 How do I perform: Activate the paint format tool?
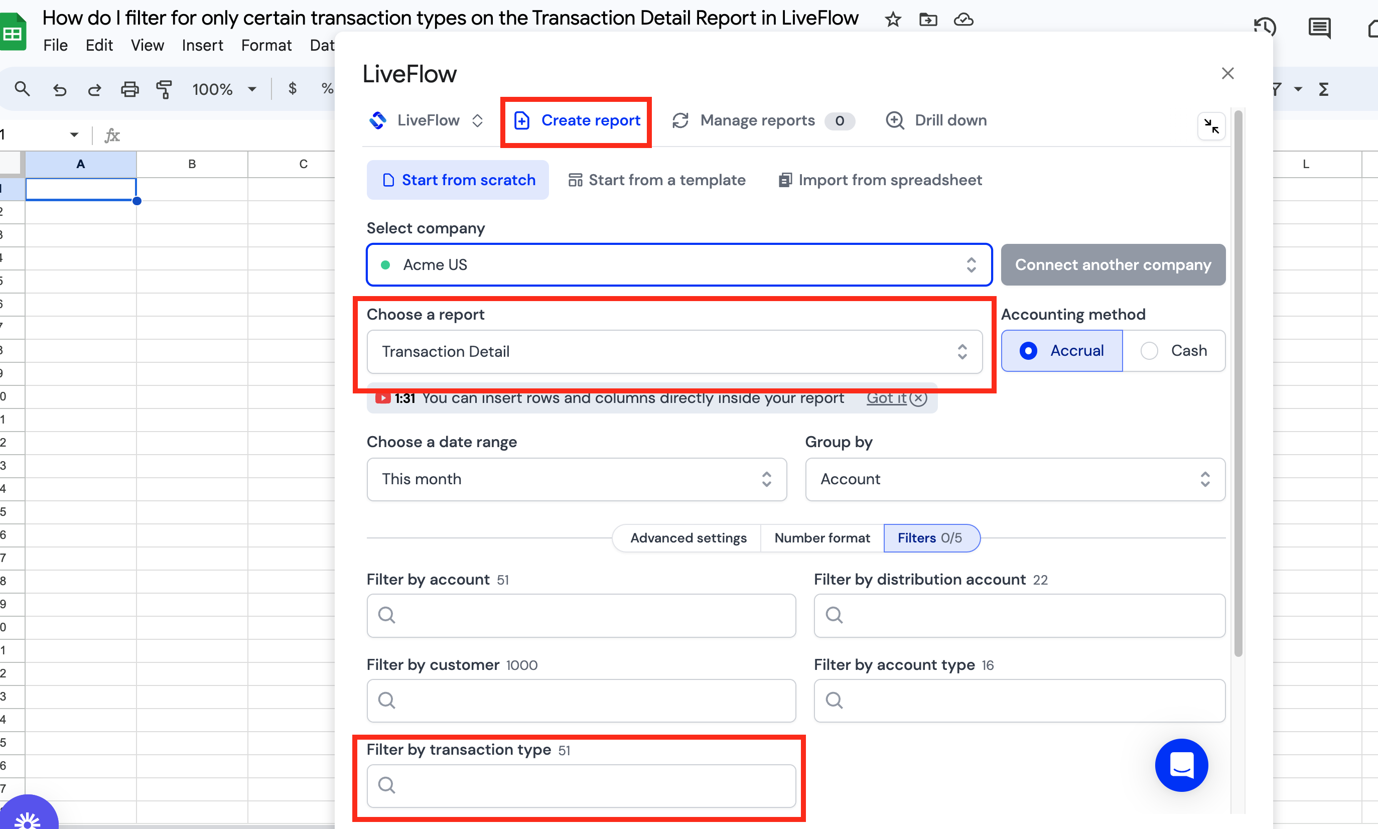164,89
